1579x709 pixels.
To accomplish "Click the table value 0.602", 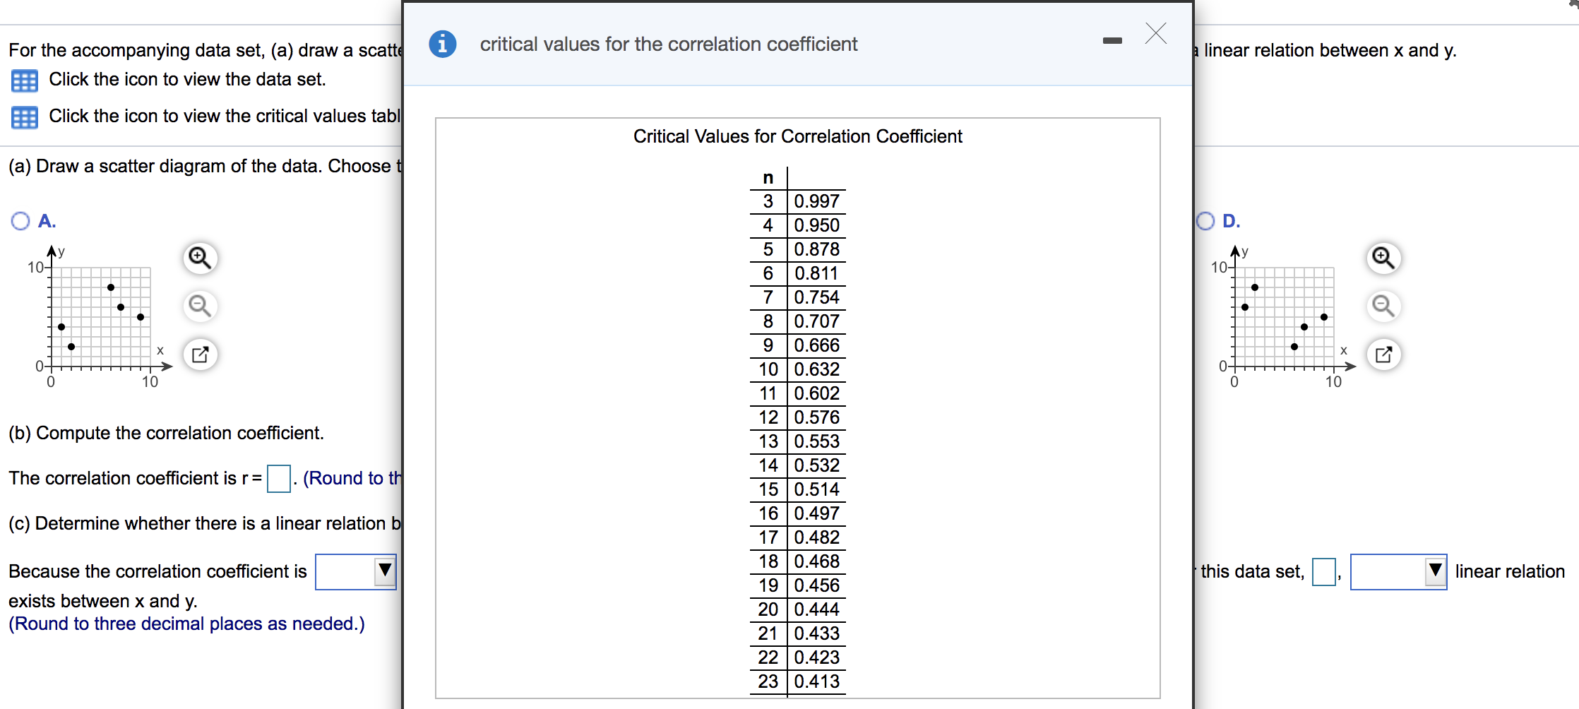I will pyautogui.click(x=816, y=393).
